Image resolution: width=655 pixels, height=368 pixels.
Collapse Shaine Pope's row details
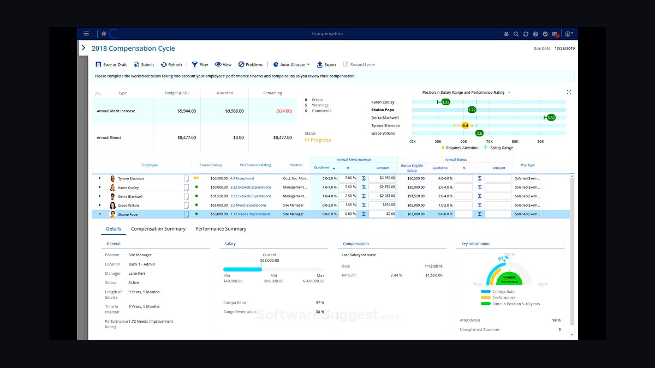point(99,214)
